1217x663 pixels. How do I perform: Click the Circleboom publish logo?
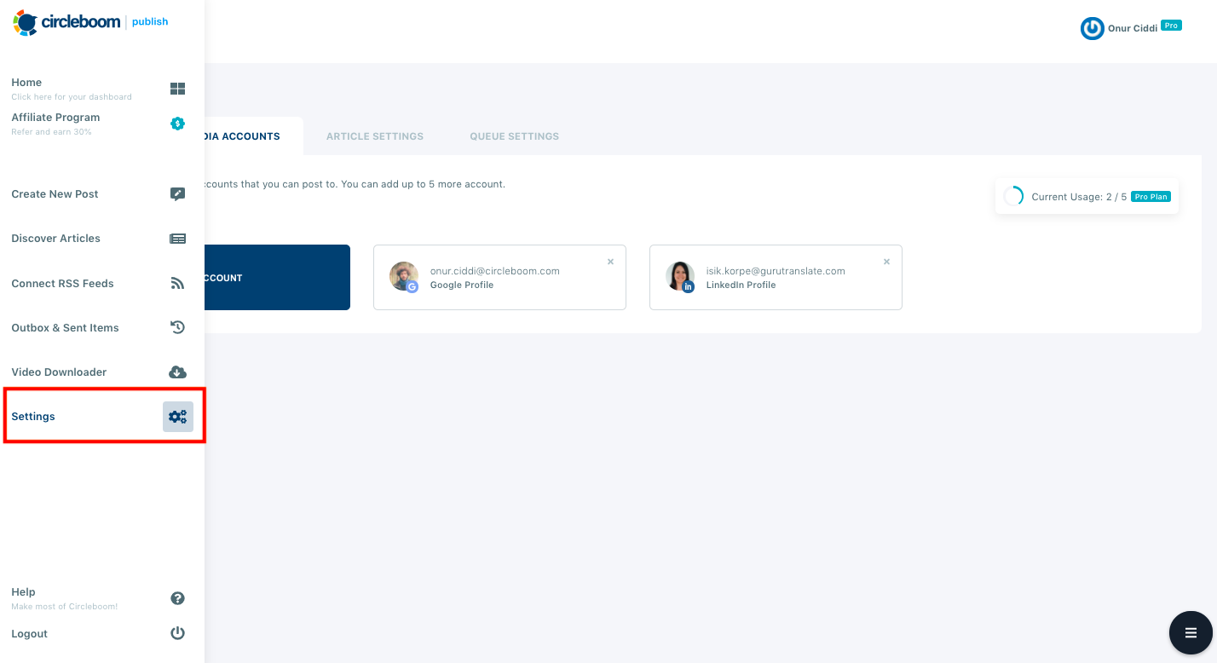pyautogui.click(x=90, y=22)
